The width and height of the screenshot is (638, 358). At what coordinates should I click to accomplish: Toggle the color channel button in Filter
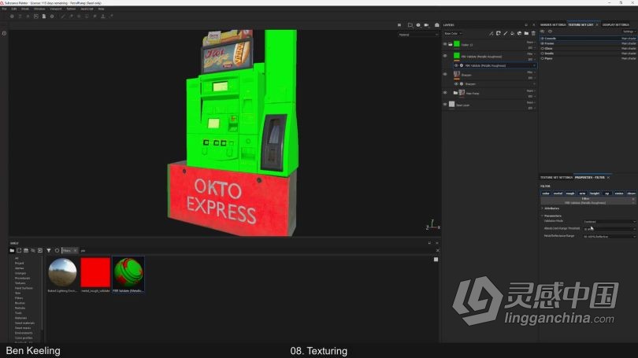[x=546, y=194]
